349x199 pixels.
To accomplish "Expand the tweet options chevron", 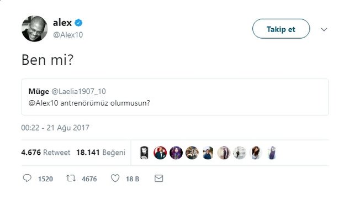I will 324,29.
